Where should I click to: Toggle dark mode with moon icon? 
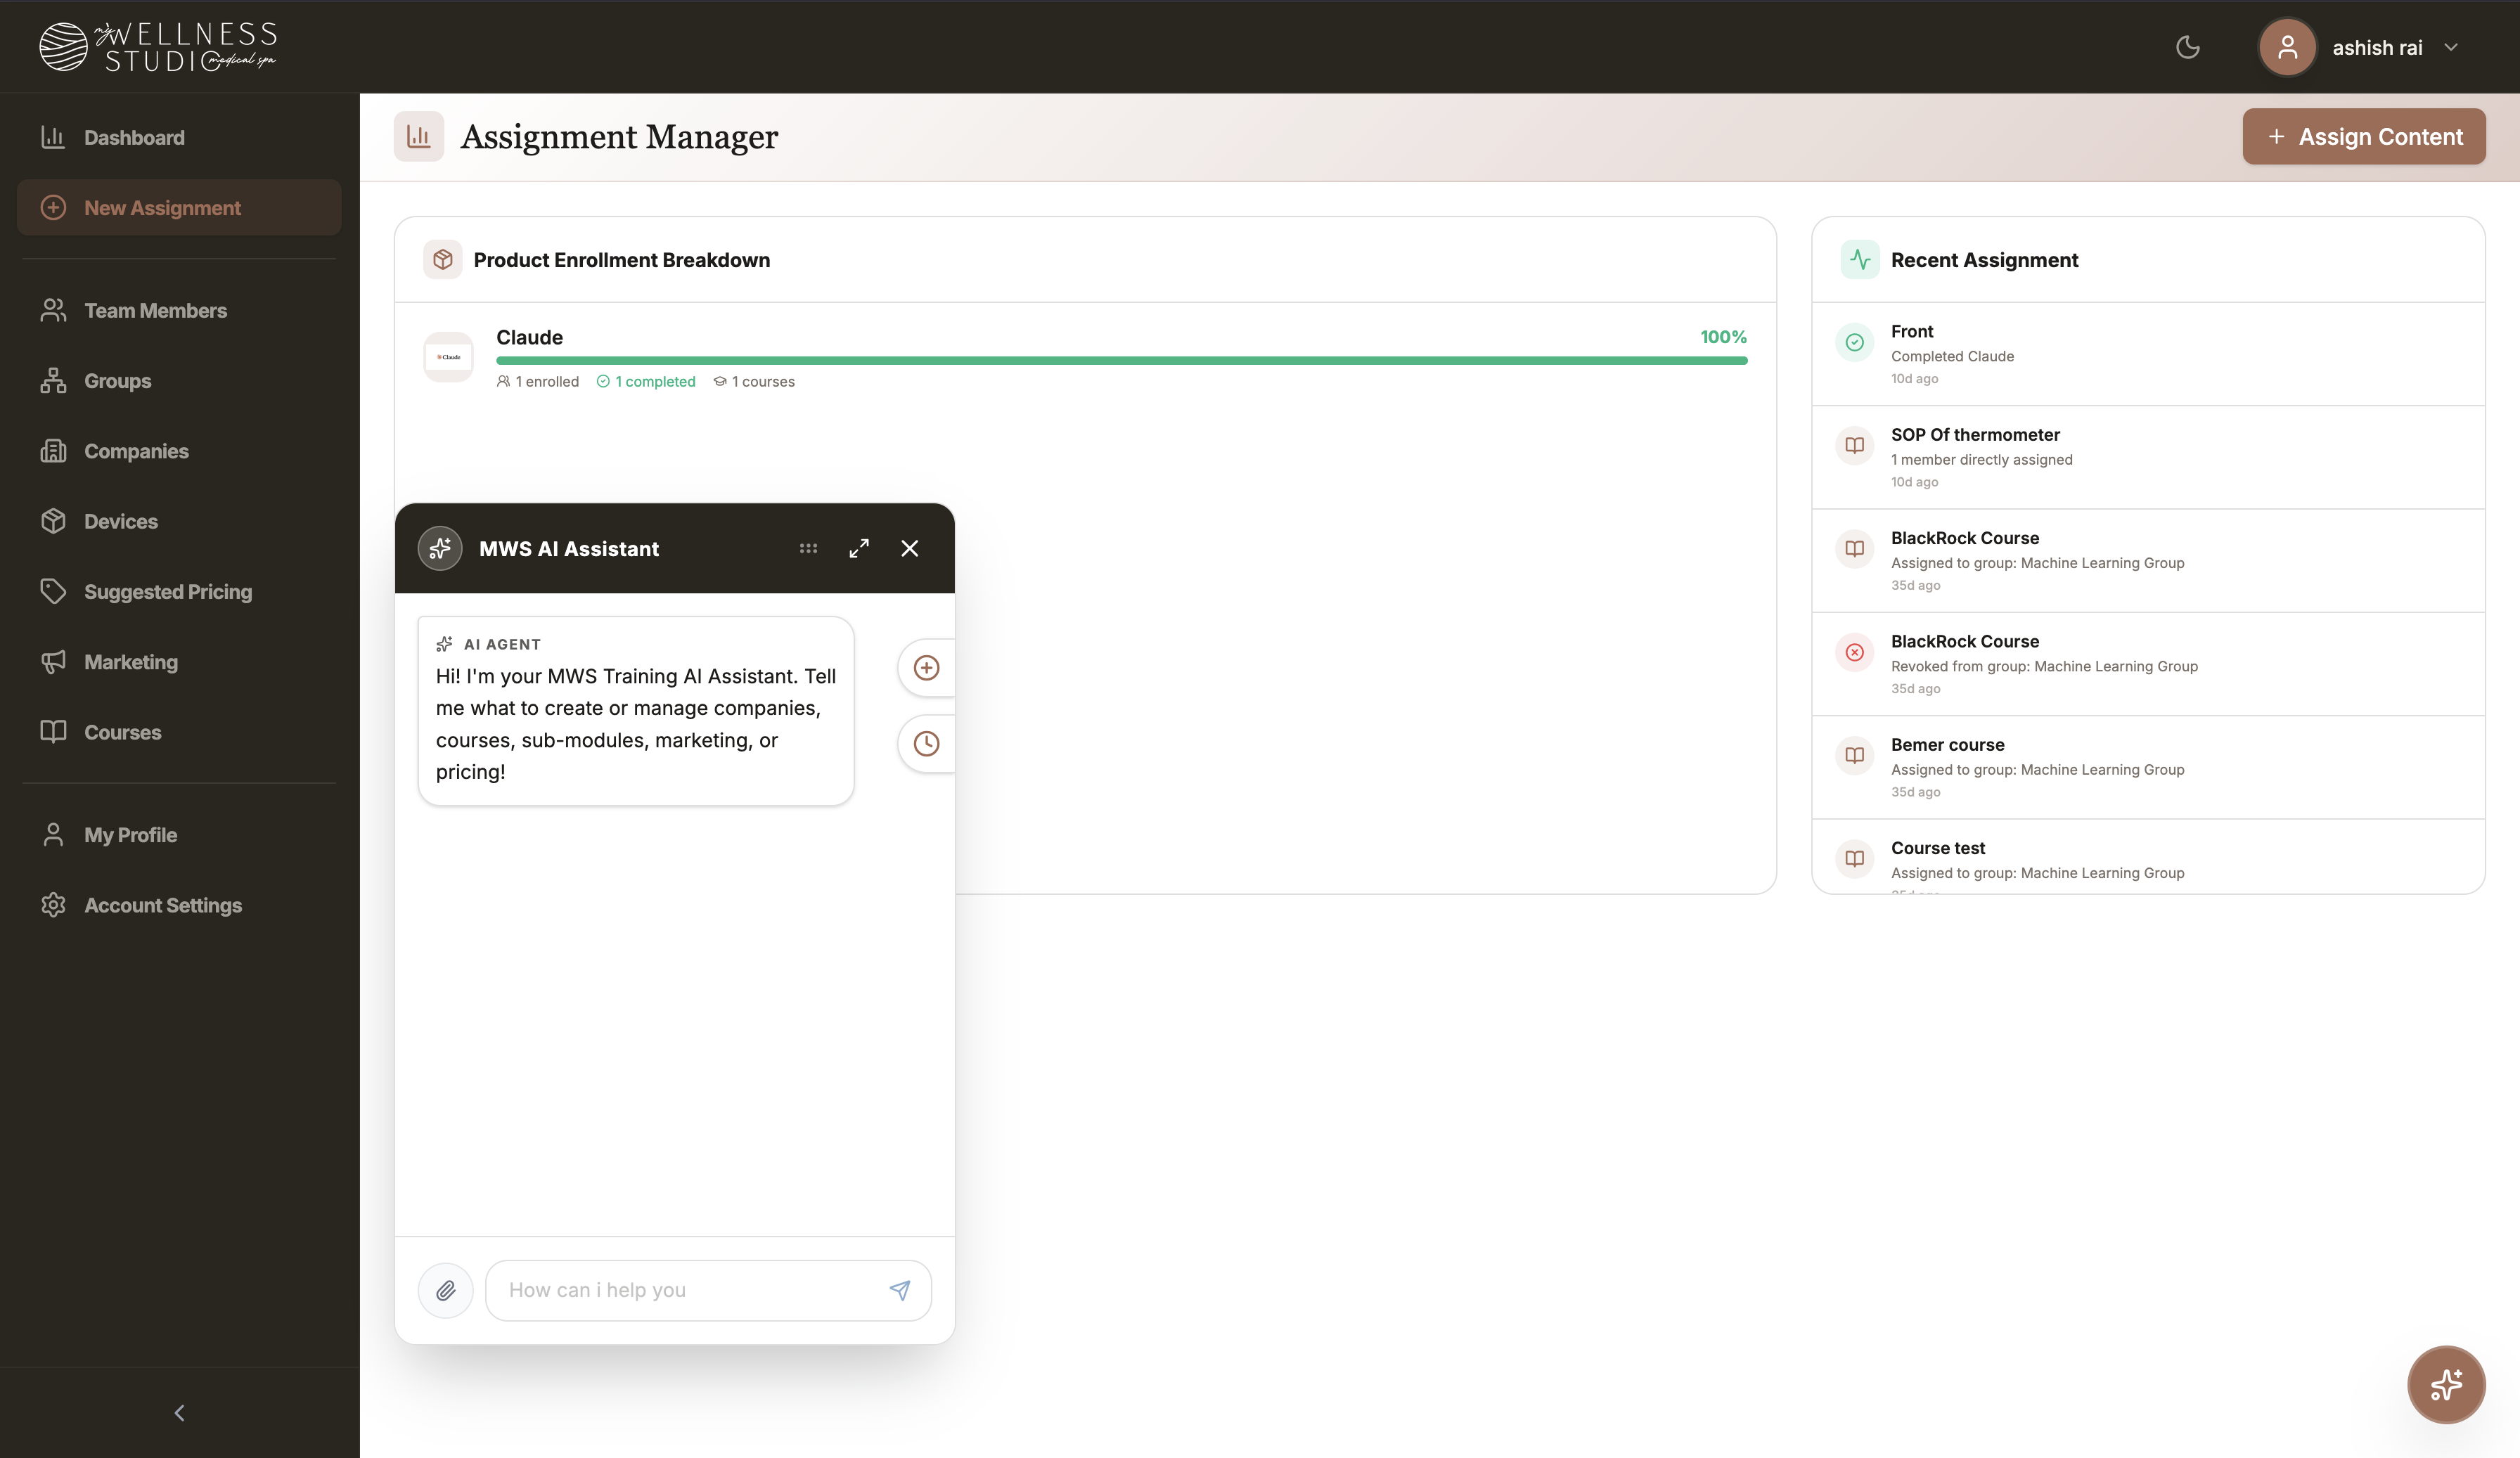coord(2188,47)
